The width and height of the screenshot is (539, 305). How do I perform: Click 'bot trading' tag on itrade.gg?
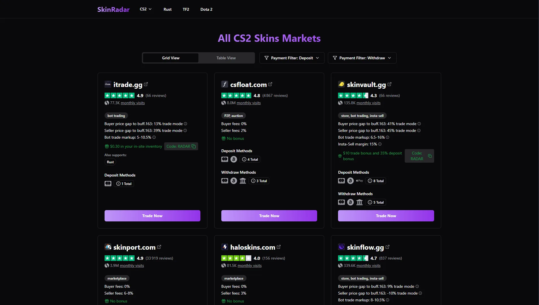click(116, 116)
